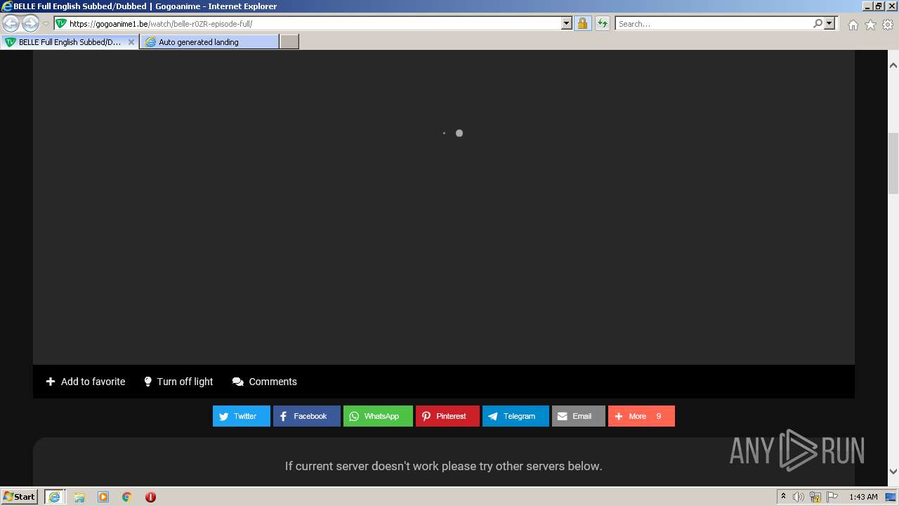
Task: Click Add to favorite
Action: tap(86, 382)
